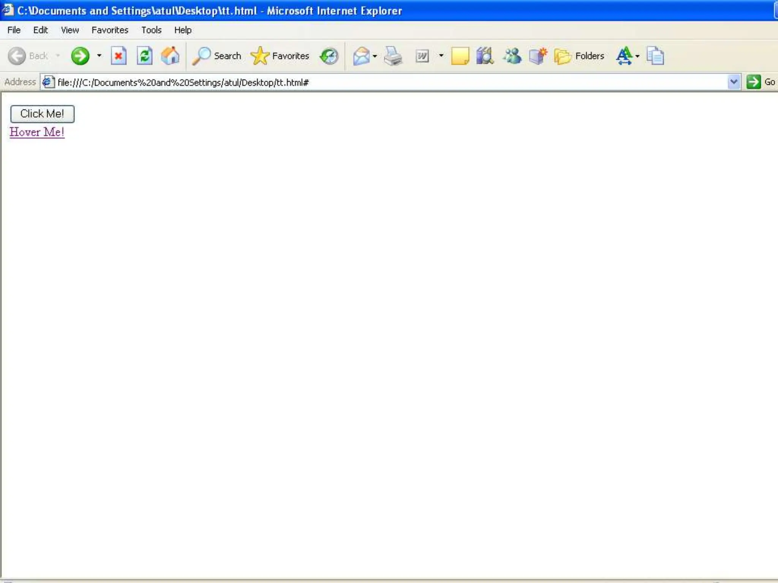Screen dimensions: 778x583
Task: Open the Search toolbar button
Action: 217,56
